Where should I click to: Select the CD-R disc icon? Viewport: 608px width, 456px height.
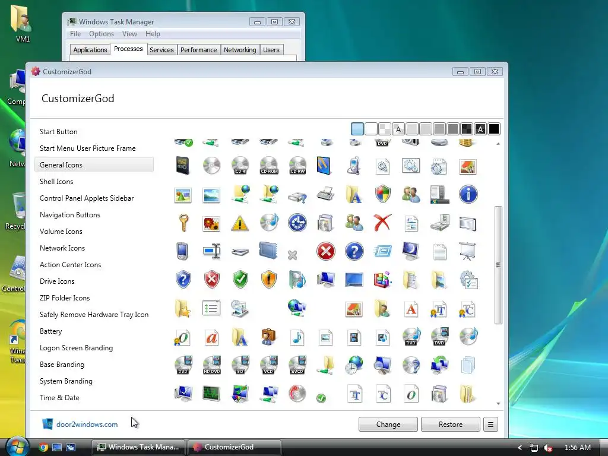[240, 166]
